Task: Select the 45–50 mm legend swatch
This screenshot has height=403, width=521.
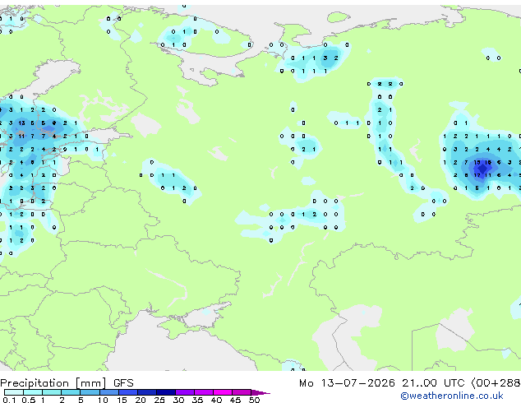Action: (242, 392)
